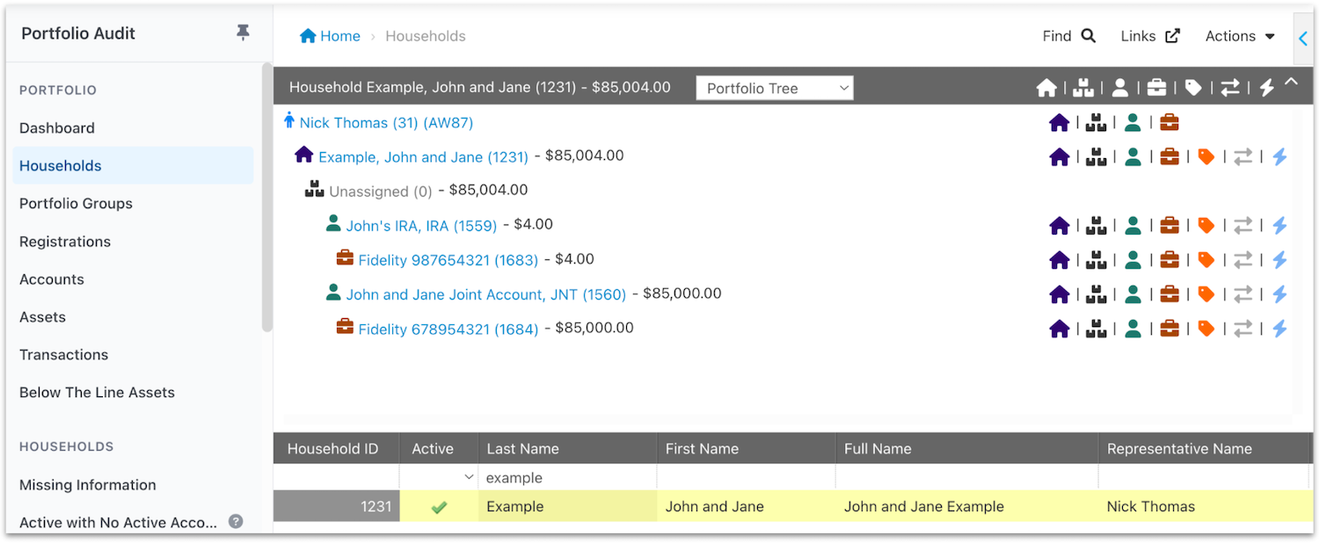
Task: Go to Home breadcrumb
Action: pyautogui.click(x=331, y=36)
